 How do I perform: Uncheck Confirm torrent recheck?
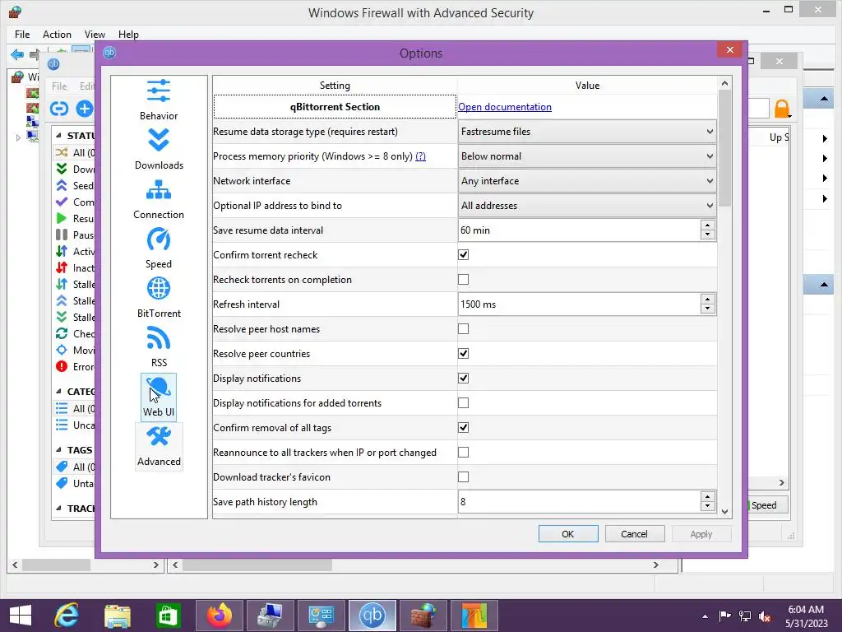[464, 255]
